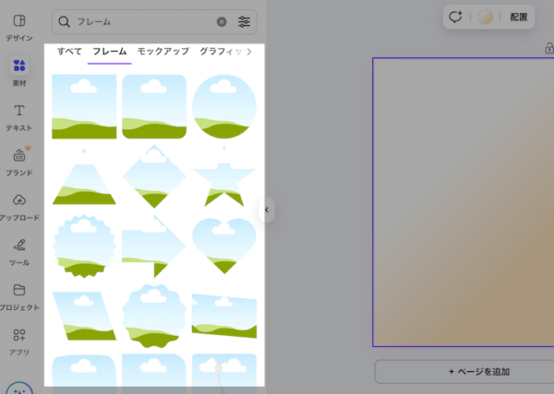Click the page lock icon

(549, 48)
